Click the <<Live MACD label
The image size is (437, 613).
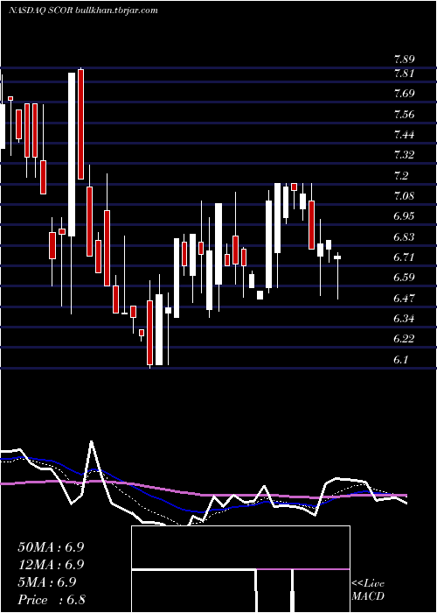pos(368,590)
